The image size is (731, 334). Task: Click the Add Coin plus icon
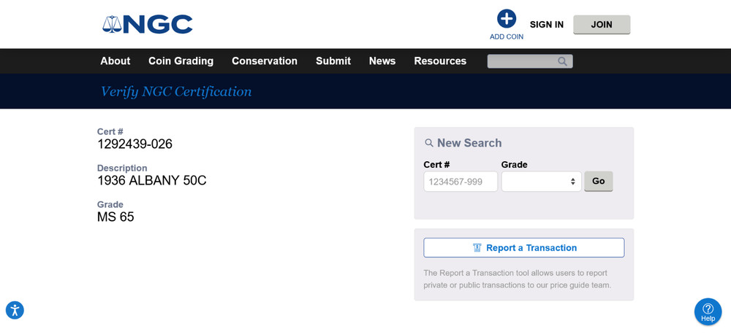(507, 19)
